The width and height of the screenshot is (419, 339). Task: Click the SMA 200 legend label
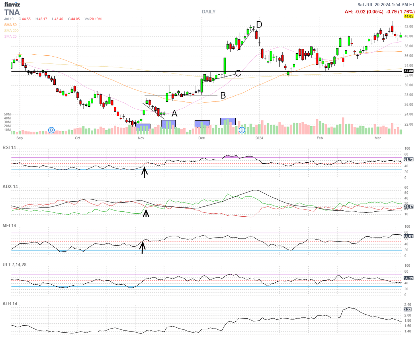tap(11, 31)
